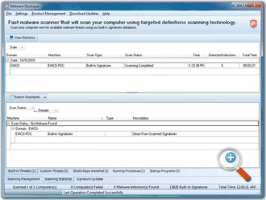Collapse the Date 10/5/2010 group
Viewport: 266px width, 200px height.
8,60
